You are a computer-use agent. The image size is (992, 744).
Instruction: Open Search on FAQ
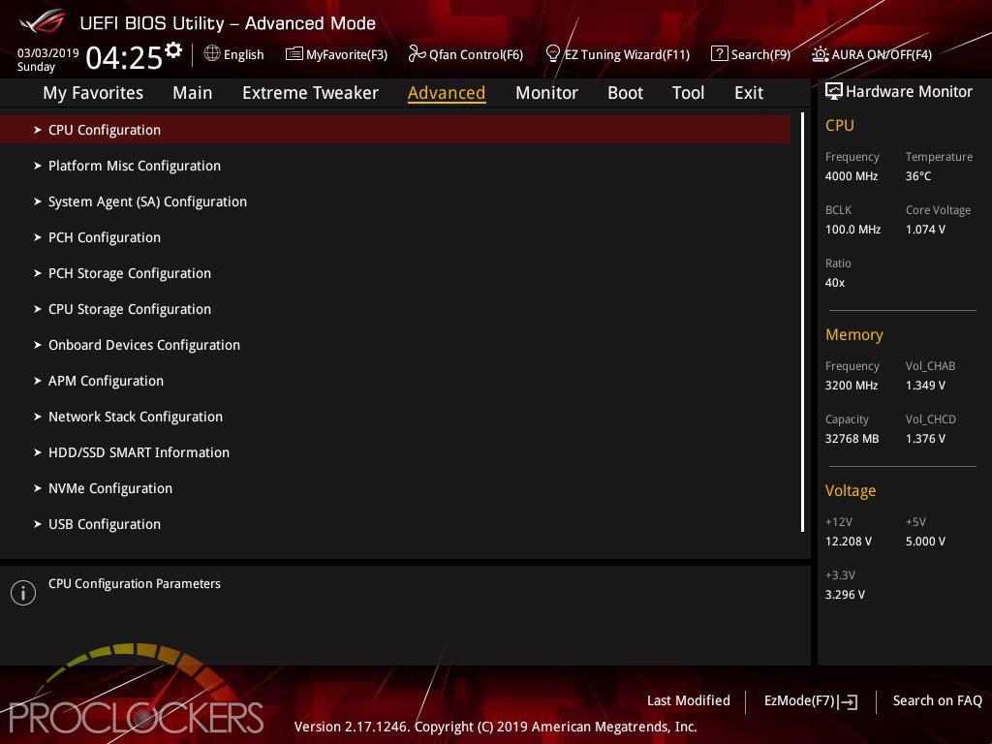pyautogui.click(x=938, y=701)
